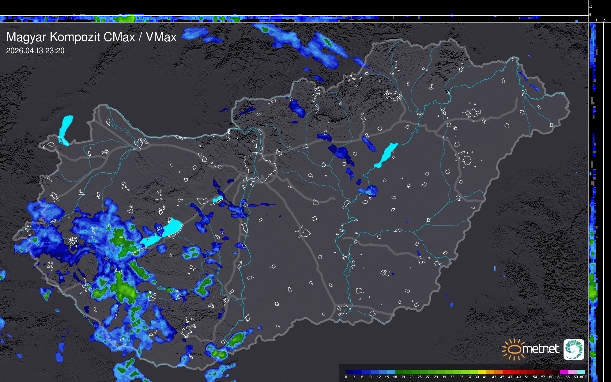Click the top-right 10 km height axis label
Image resolution: width=611 pixels, height=382 pixels.
[x=591, y=6]
